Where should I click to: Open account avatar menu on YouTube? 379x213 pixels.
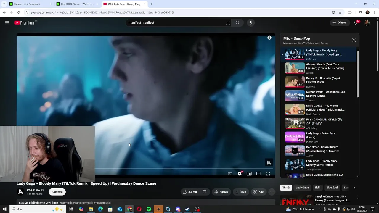click(367, 23)
